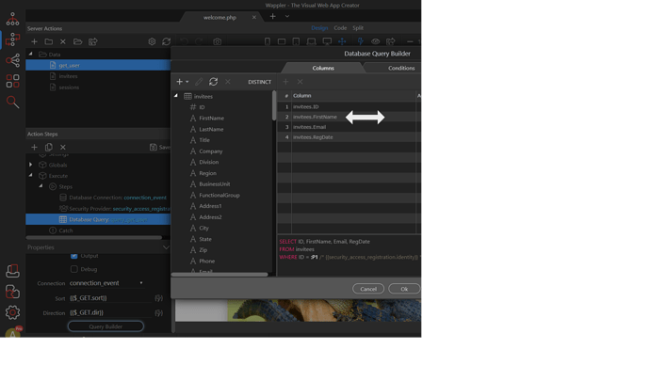The image size is (650, 365).
Task: Switch to the Columns tab
Action: coord(323,68)
